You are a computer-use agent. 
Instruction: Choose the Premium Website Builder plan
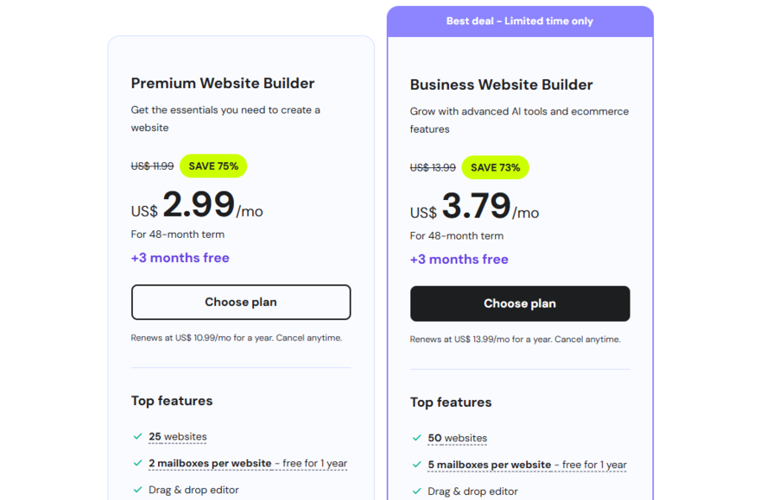241,302
